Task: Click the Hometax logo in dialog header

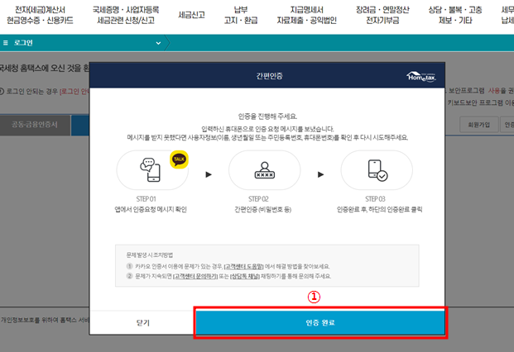Action: pos(421,77)
